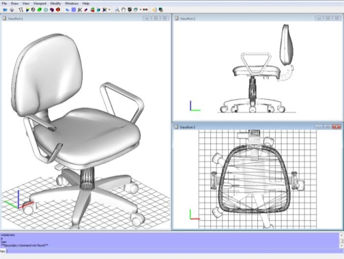The height and width of the screenshot is (259, 344).
Task: Select the red polyhedron tool icon
Action: 58,10
